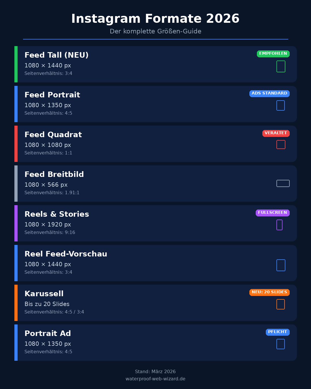Click the green EMPFOHLEN badge

point(273,54)
